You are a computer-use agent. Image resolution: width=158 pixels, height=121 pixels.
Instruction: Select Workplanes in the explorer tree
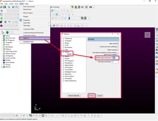[9, 56]
